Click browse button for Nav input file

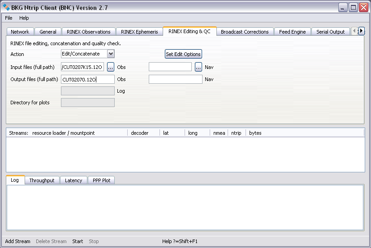pyautogui.click(x=198, y=67)
